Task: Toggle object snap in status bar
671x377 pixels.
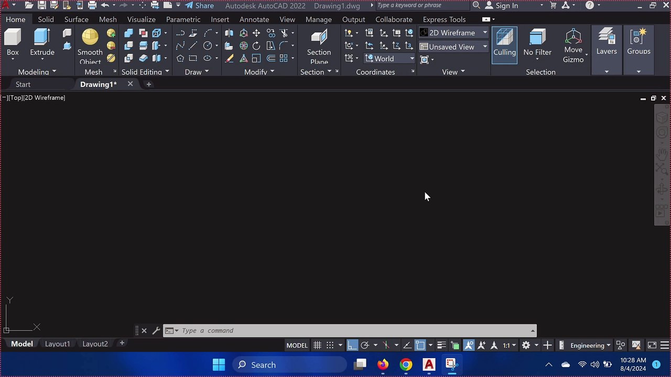Action: (x=420, y=345)
